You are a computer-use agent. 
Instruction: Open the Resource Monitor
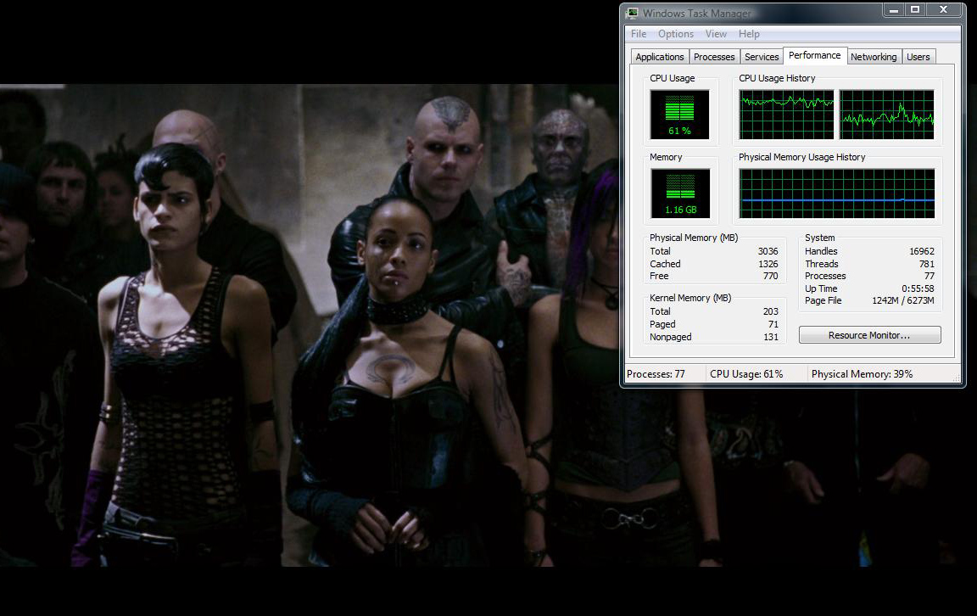coord(869,335)
